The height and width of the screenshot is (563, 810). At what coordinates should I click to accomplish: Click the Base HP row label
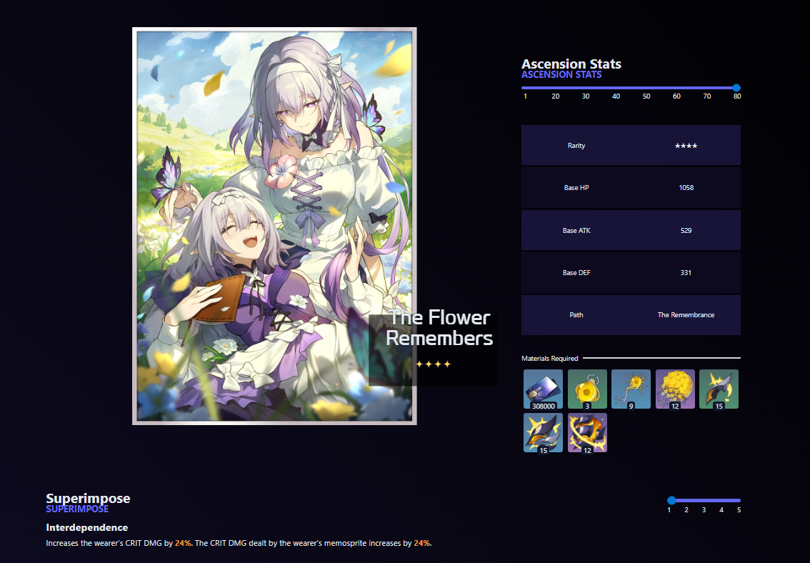576,187
